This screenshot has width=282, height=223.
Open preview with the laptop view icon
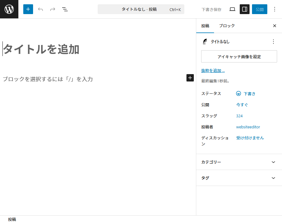tap(232, 9)
